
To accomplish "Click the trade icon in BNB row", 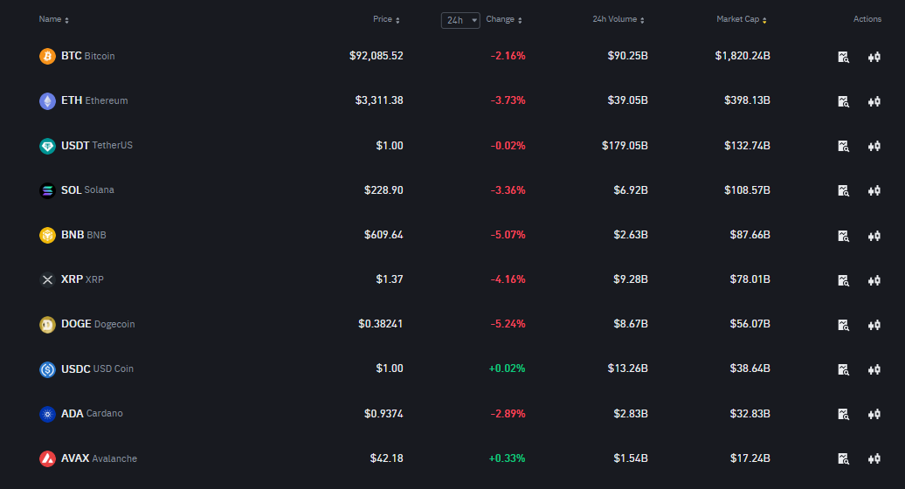I will pos(874,235).
